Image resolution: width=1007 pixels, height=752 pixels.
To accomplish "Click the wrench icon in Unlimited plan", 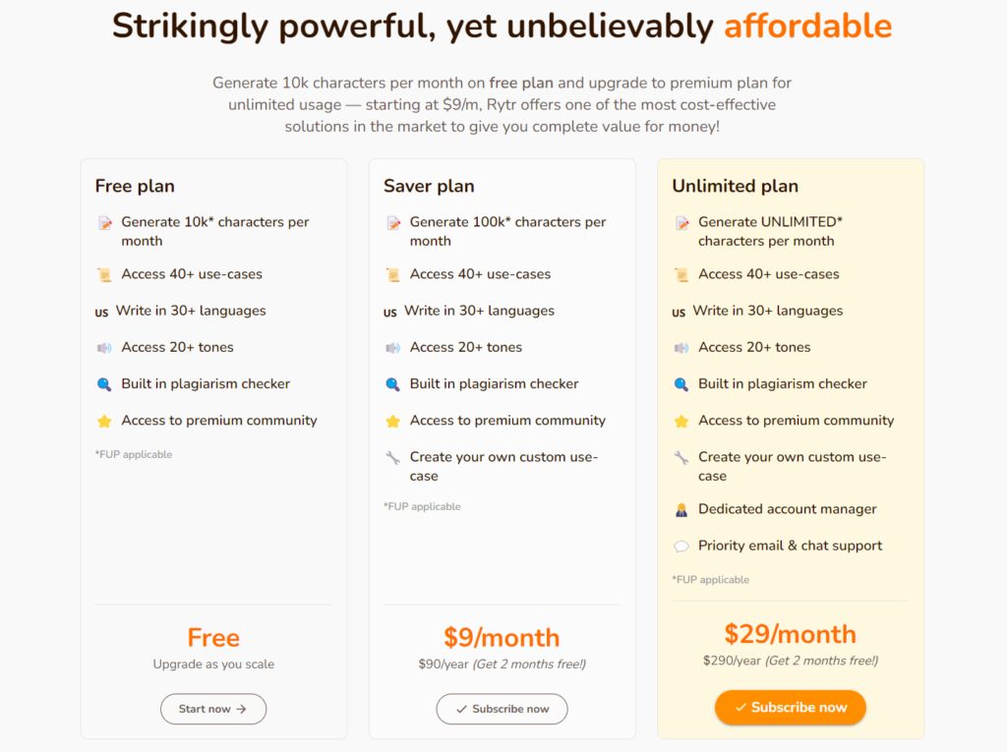I will 681,457.
